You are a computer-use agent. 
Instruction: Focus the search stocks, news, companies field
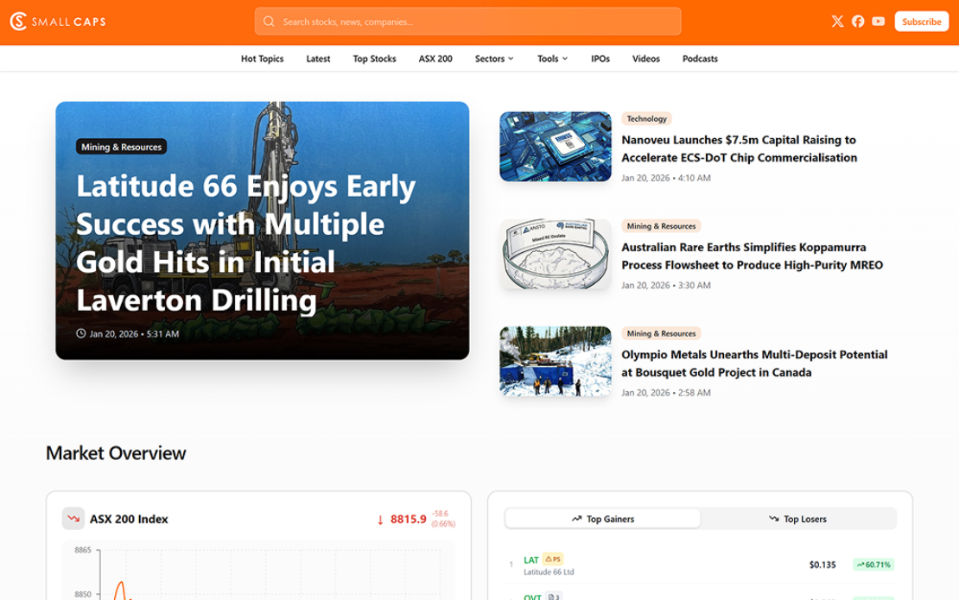point(475,22)
